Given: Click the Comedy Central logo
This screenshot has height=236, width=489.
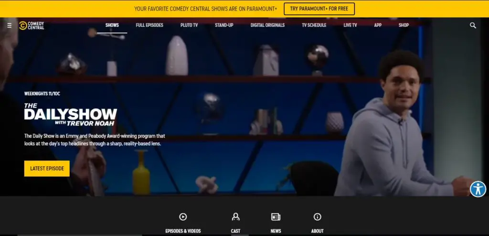Looking at the screenshot, I should click(x=32, y=25).
